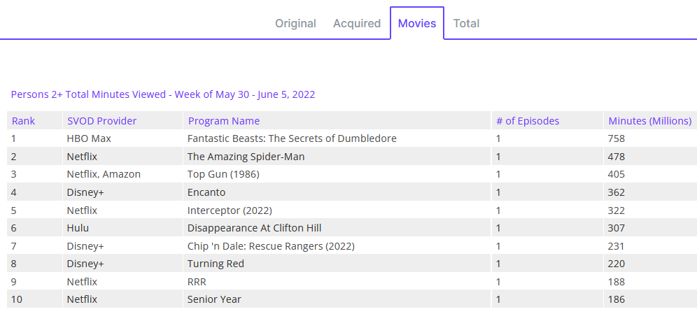Show the Total tab
Screen dimensions: 697x314
pyautogui.click(x=466, y=23)
